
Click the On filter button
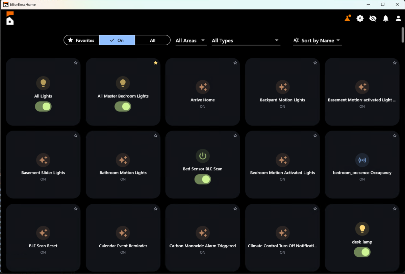(117, 40)
